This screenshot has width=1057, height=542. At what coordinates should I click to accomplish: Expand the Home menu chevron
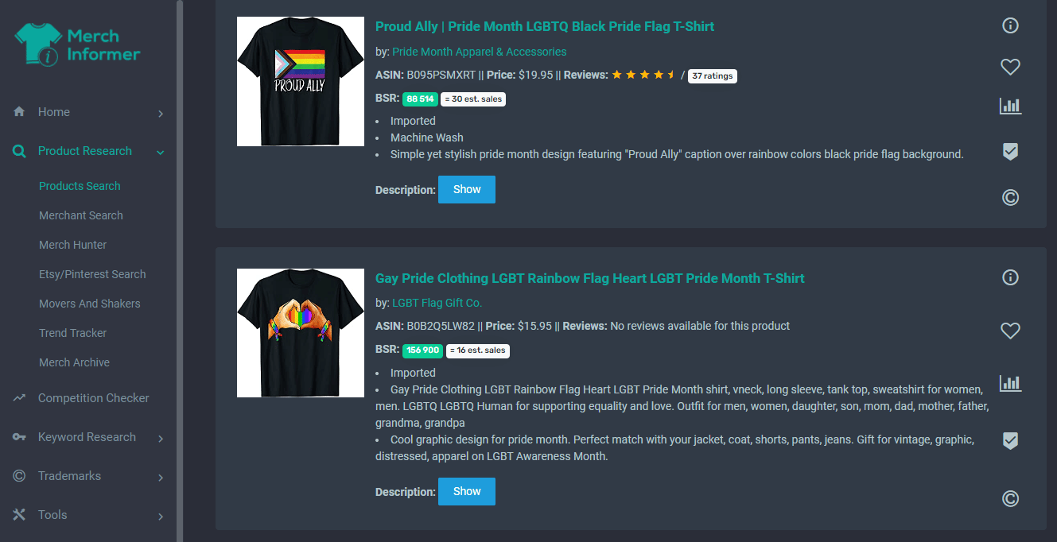click(x=161, y=114)
